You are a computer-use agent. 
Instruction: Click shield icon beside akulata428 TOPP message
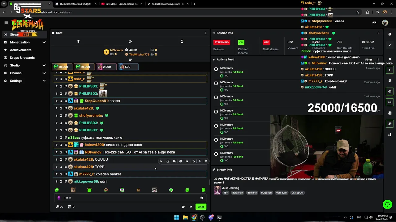click(66, 167)
